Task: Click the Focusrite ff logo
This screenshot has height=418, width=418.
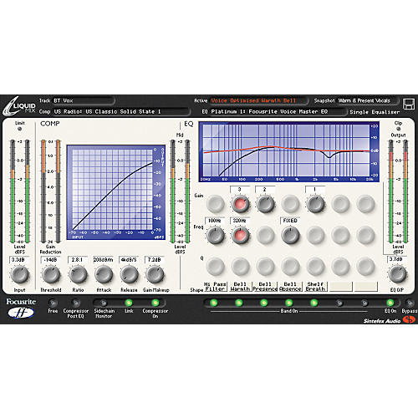Action: [x=21, y=308]
